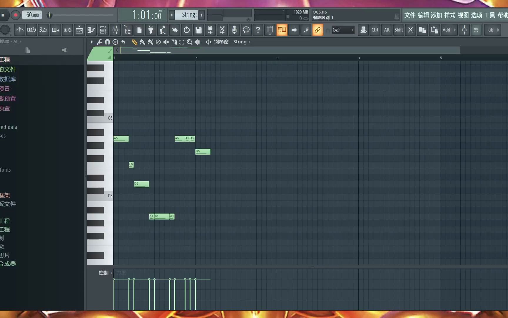508x318 pixels.
Task: Open the mixer icon
Action: [x=115, y=30]
